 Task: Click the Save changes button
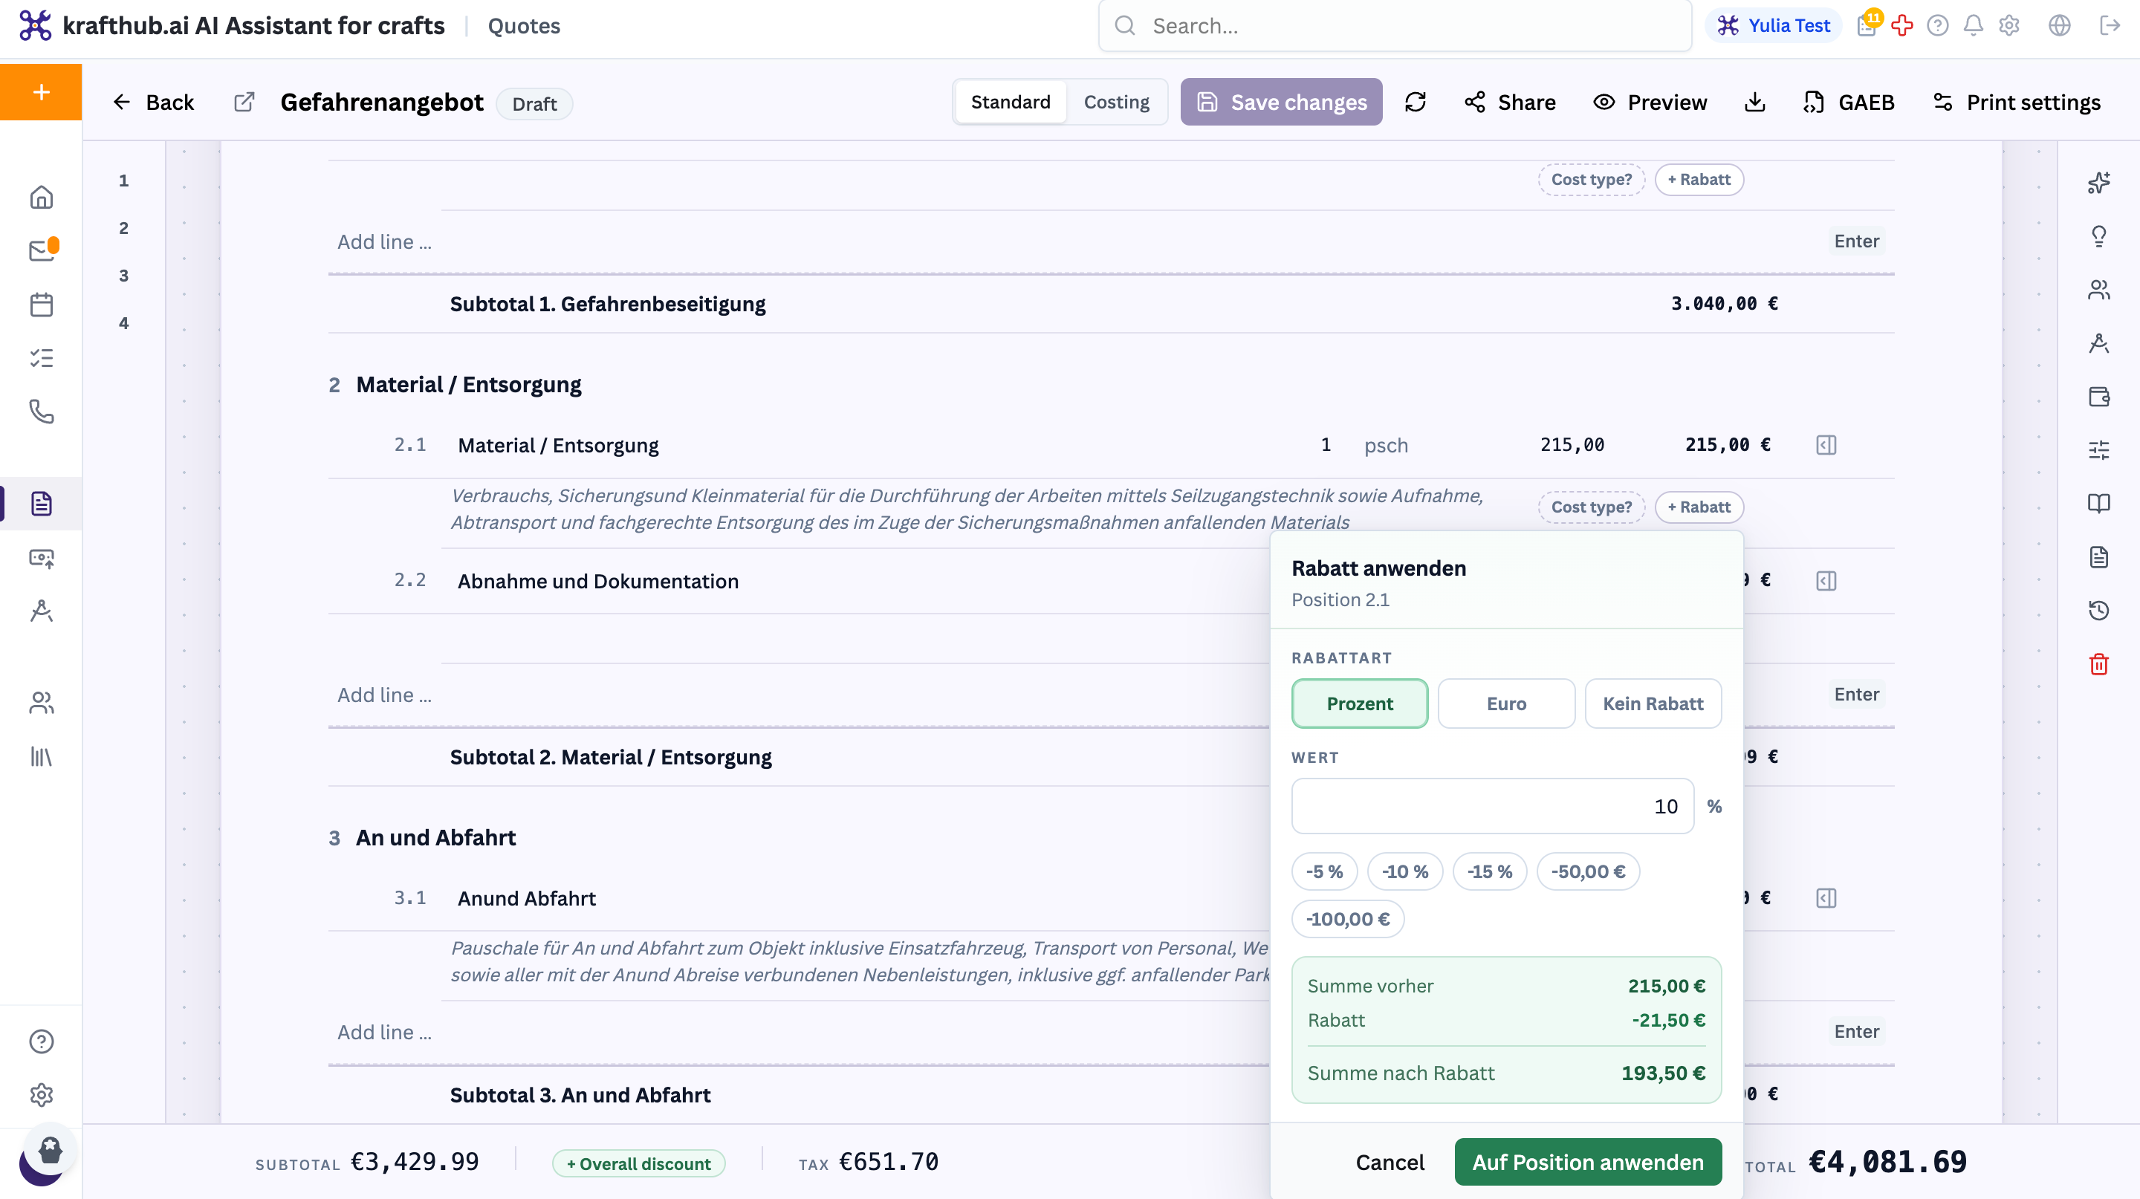[1281, 102]
